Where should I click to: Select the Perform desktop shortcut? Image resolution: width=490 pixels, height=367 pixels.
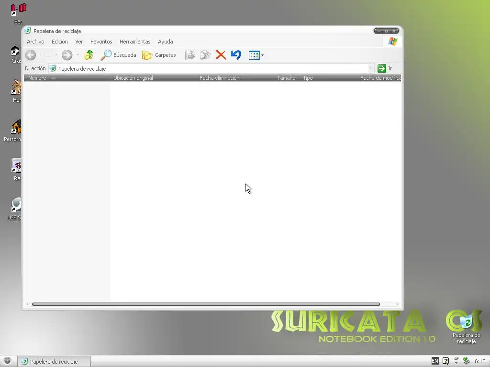[12, 131]
